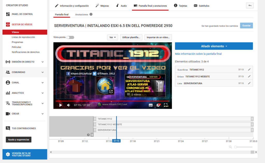This screenshot has height=163, width=265.
Task: Click the external link icon on the website element
Action: (x=111, y=91)
